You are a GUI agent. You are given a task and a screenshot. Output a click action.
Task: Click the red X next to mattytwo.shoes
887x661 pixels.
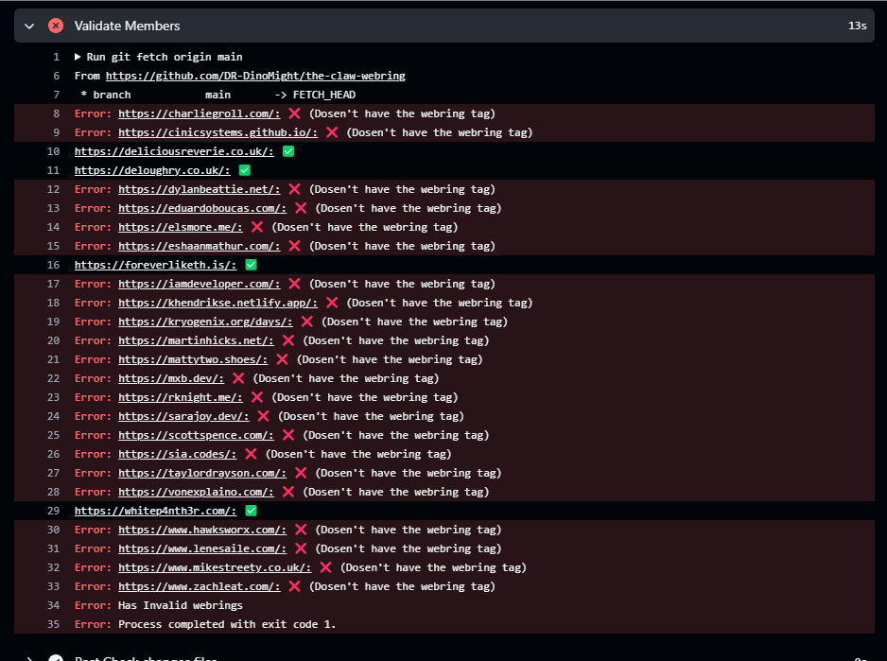283,359
